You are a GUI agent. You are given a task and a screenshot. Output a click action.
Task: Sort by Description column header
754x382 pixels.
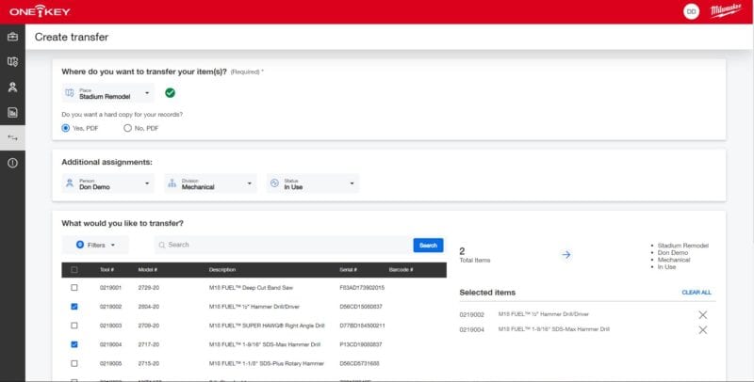pyautogui.click(x=222, y=270)
